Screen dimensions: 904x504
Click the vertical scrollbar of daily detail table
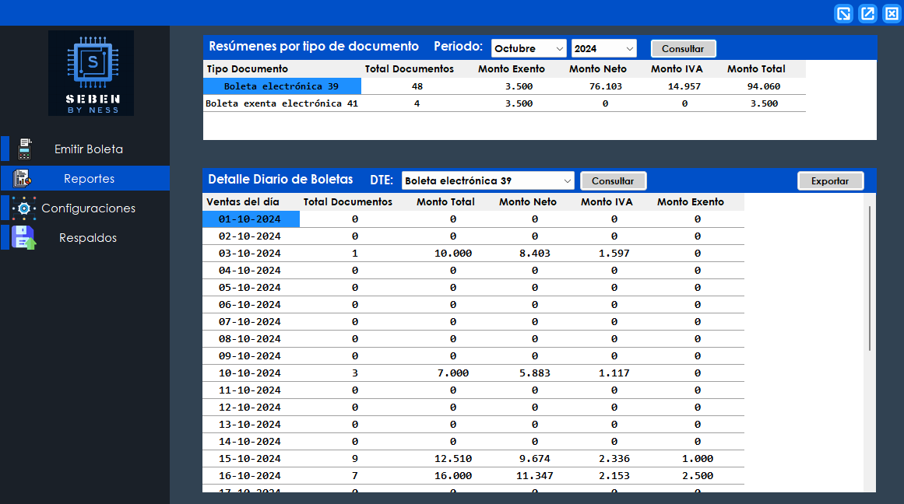pyautogui.click(x=870, y=278)
